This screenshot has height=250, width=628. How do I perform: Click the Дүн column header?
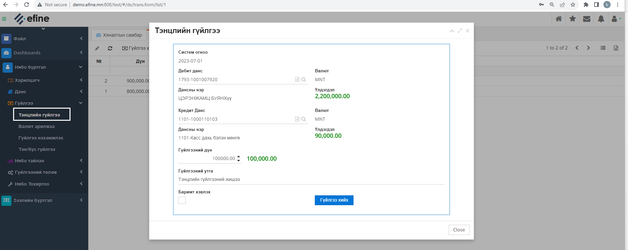point(140,61)
